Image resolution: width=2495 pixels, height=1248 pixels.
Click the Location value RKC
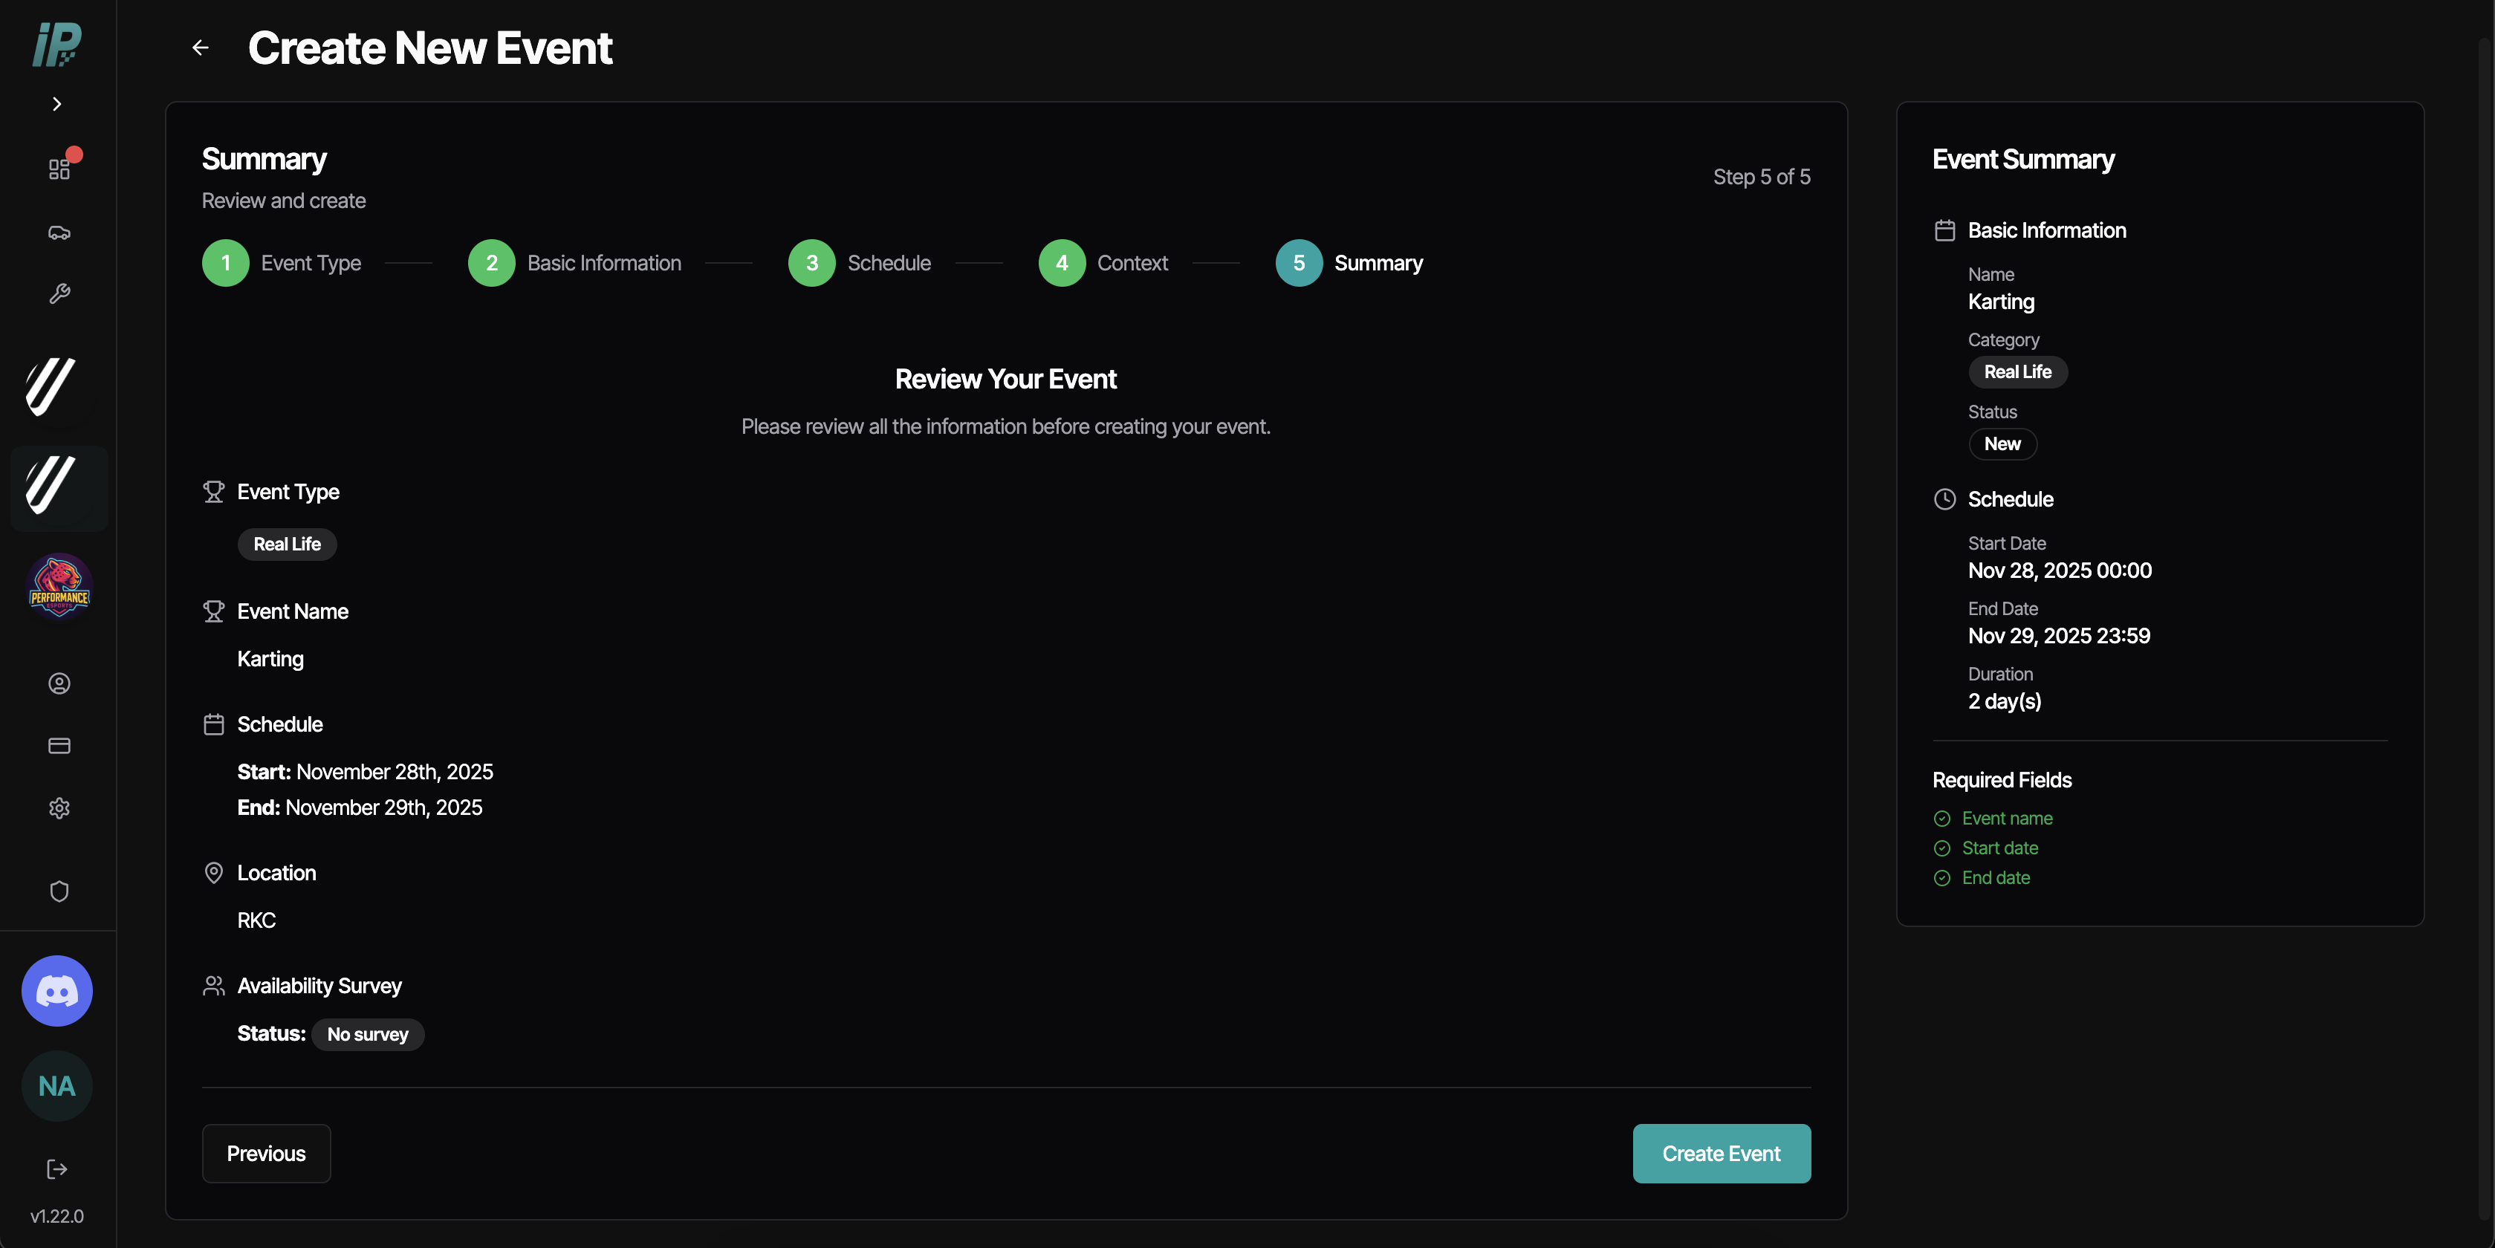(256, 920)
